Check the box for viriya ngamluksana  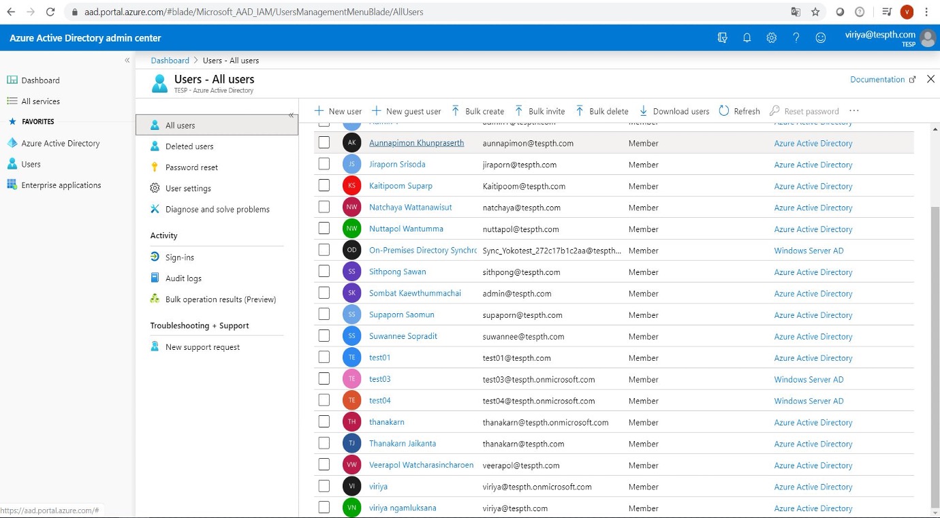click(324, 507)
